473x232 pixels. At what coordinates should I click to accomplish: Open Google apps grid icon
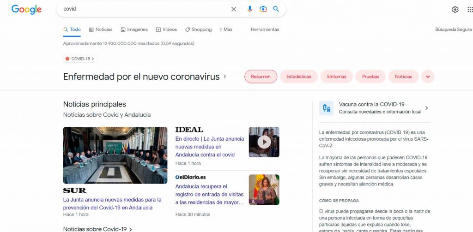(470, 10)
